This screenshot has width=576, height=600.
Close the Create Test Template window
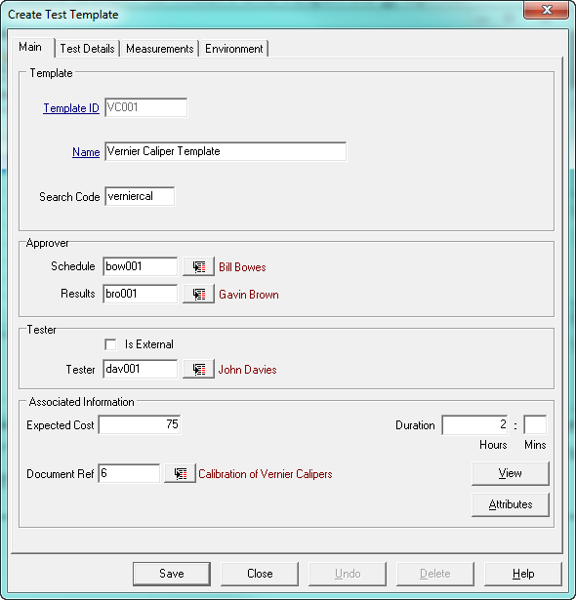pyautogui.click(x=547, y=10)
